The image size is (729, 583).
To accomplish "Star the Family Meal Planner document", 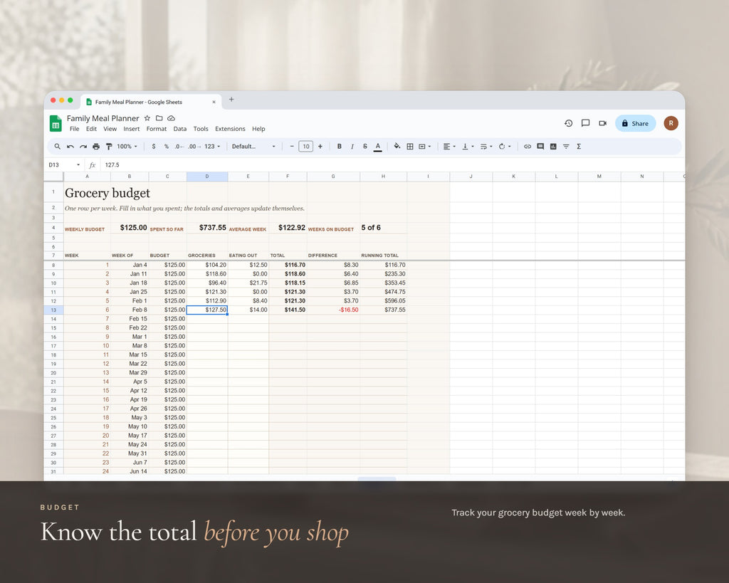I will (147, 118).
